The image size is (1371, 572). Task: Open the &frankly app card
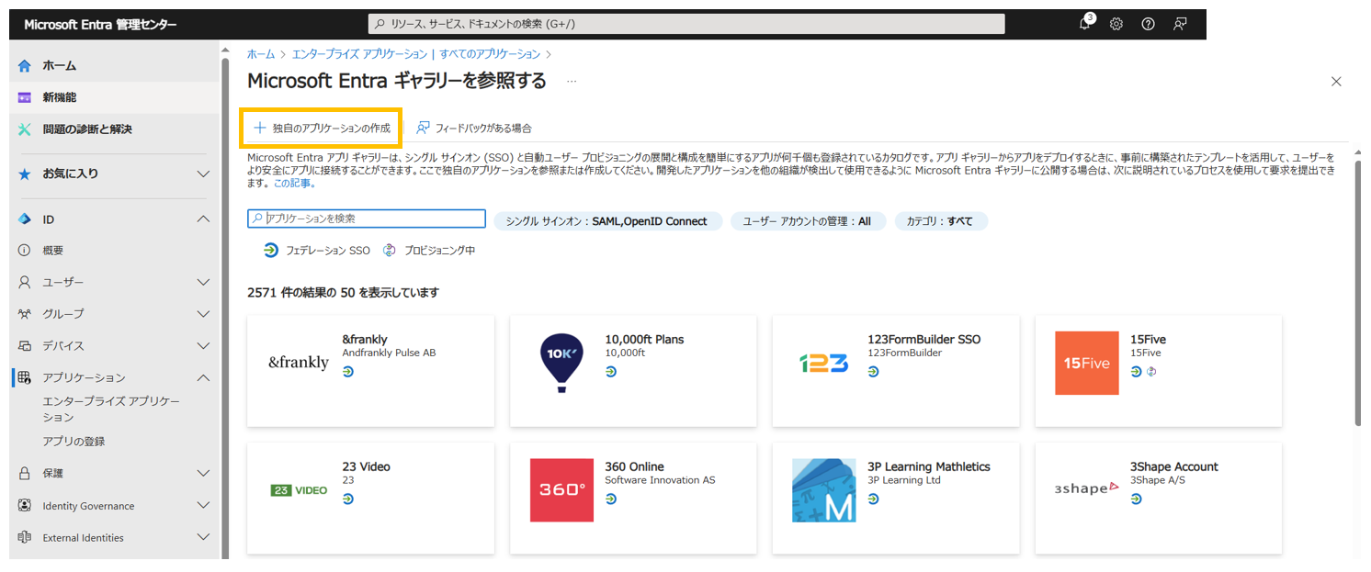(370, 371)
